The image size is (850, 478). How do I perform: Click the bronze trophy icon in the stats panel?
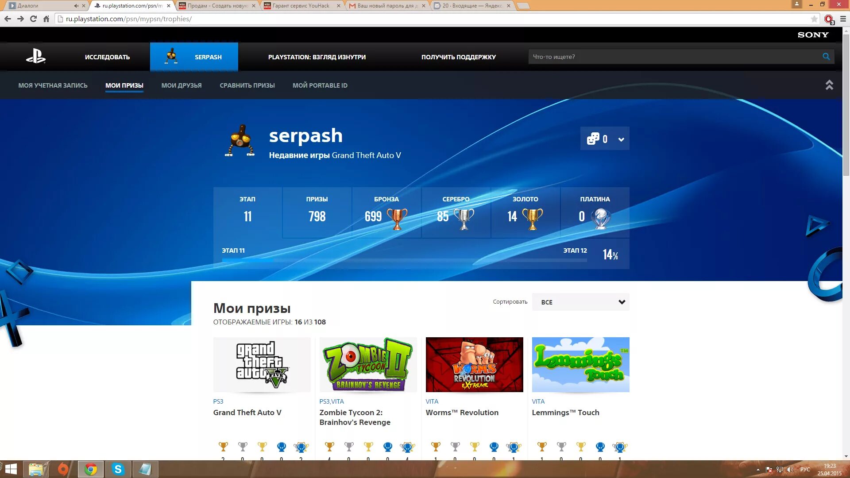397,219
